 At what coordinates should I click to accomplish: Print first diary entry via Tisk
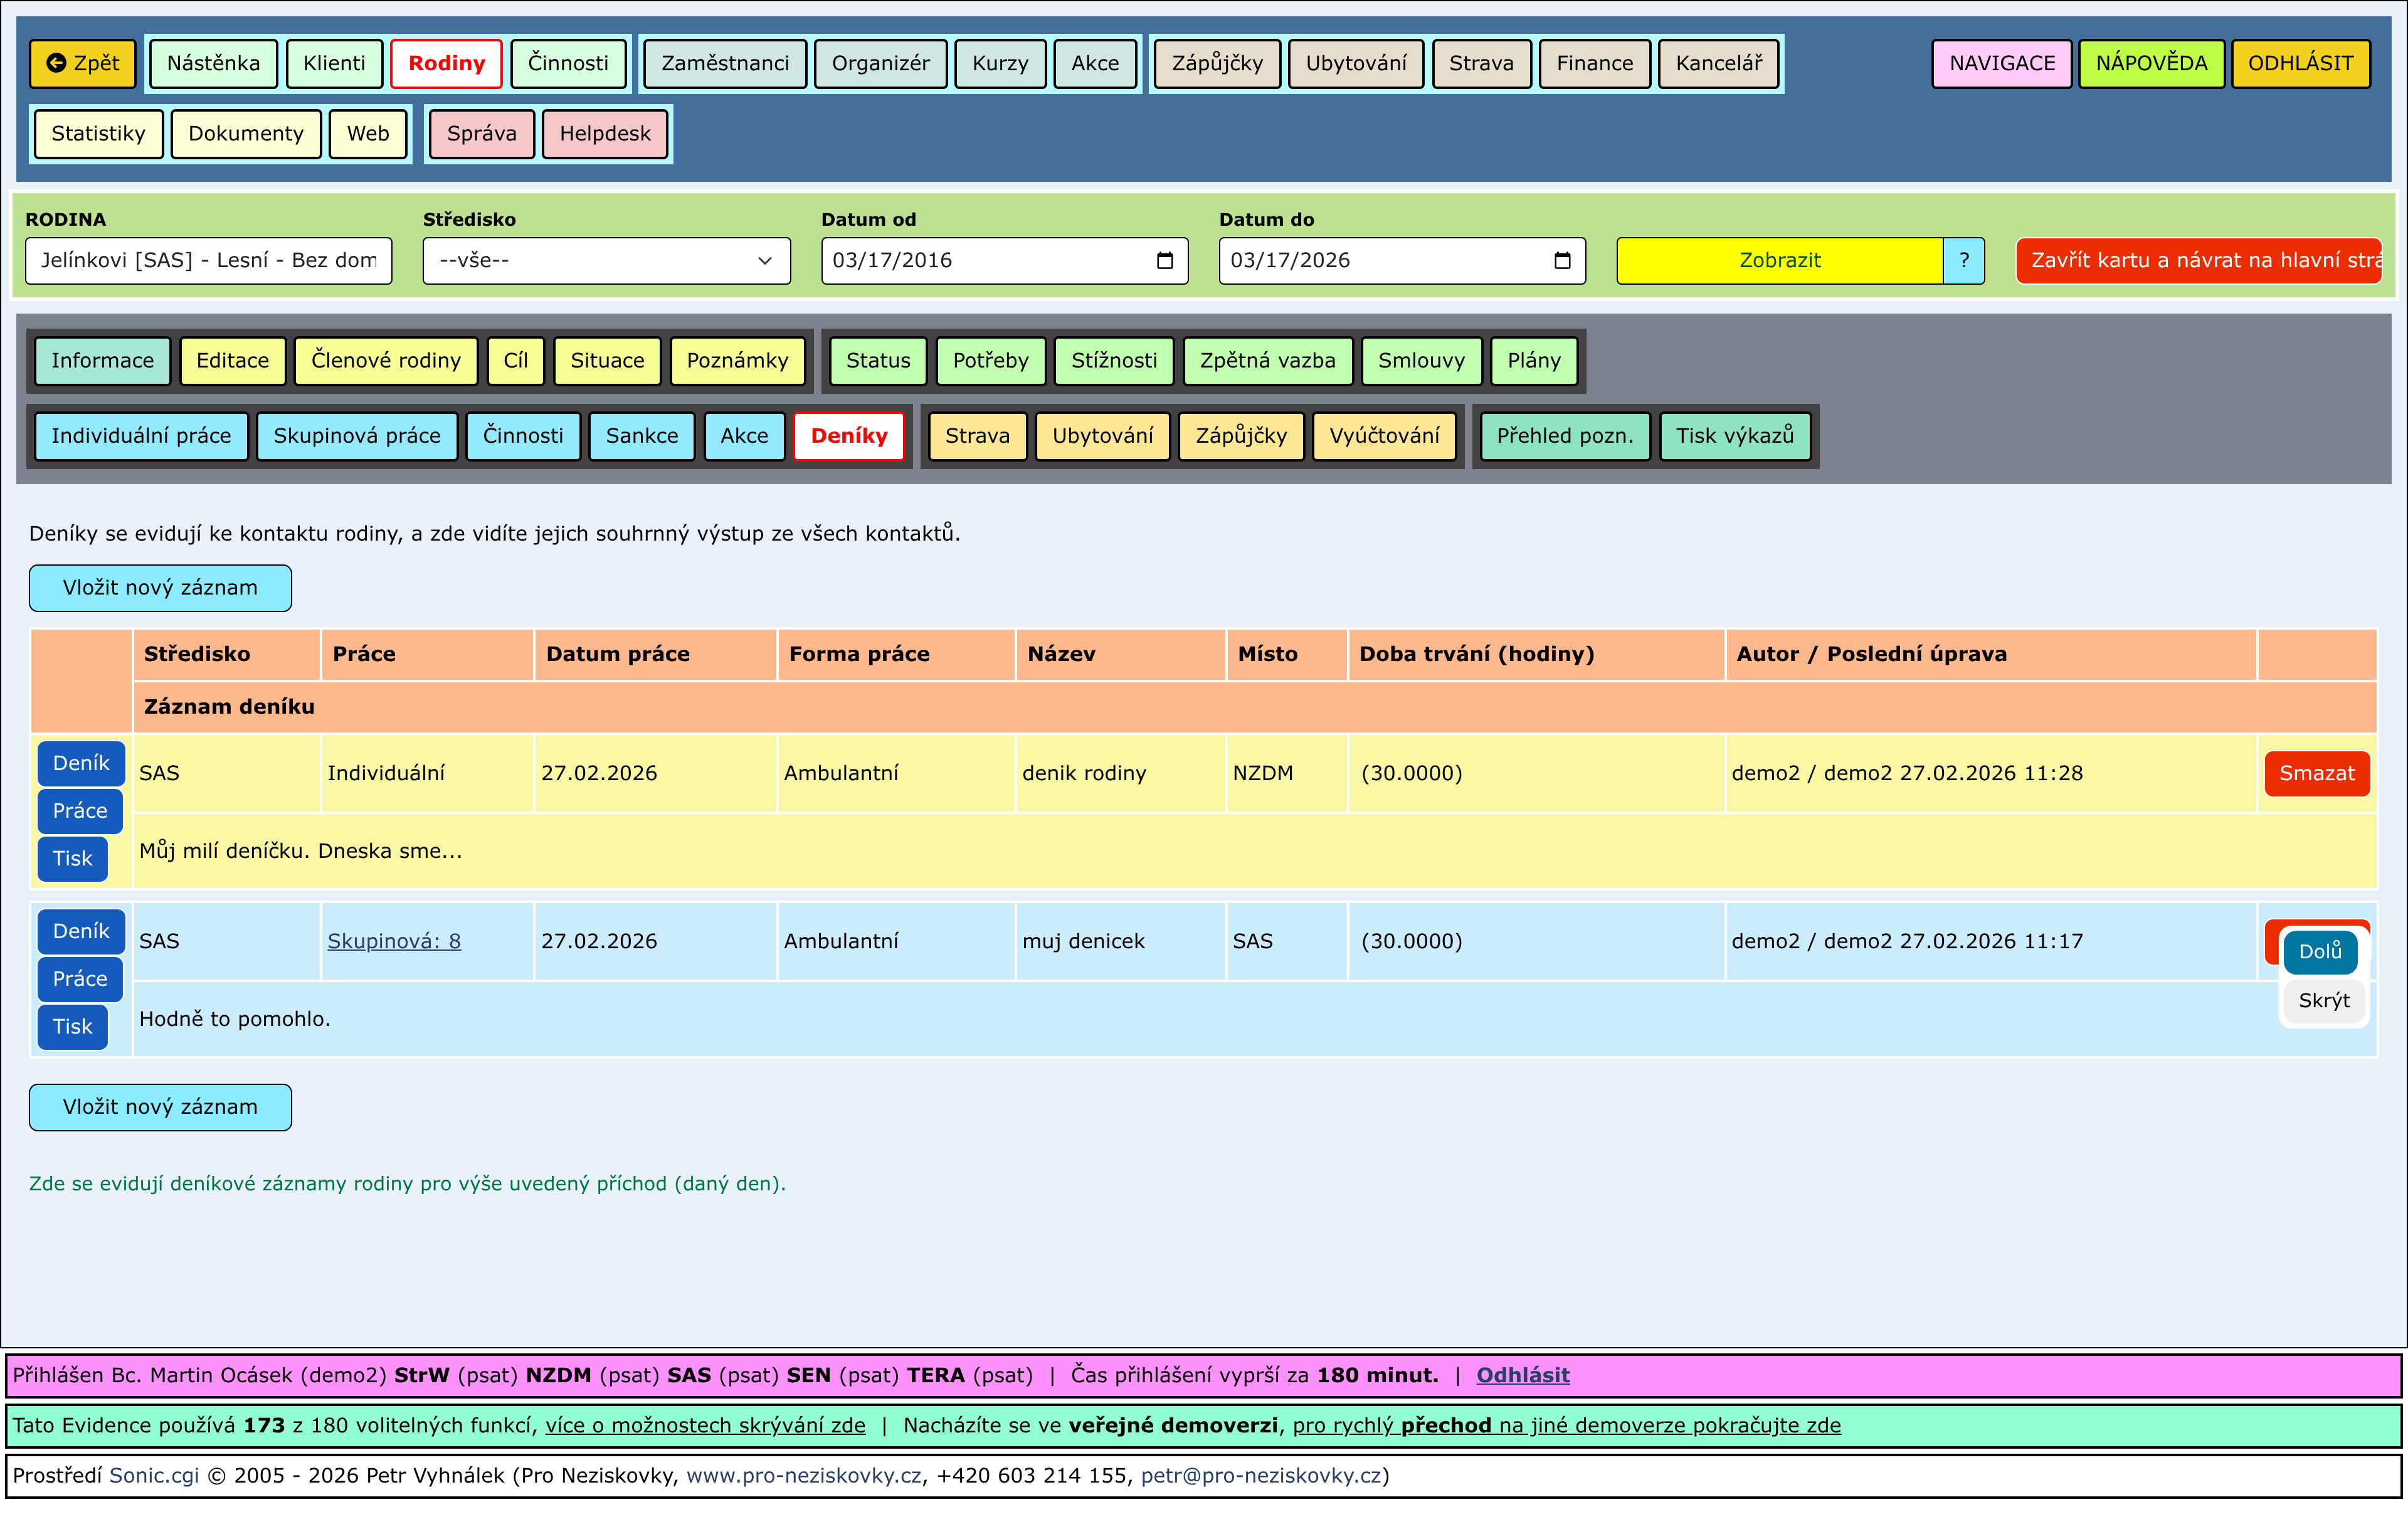click(72, 859)
